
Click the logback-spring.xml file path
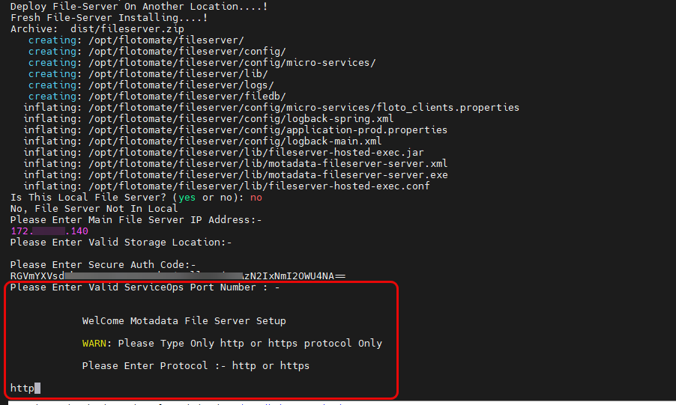click(x=241, y=119)
